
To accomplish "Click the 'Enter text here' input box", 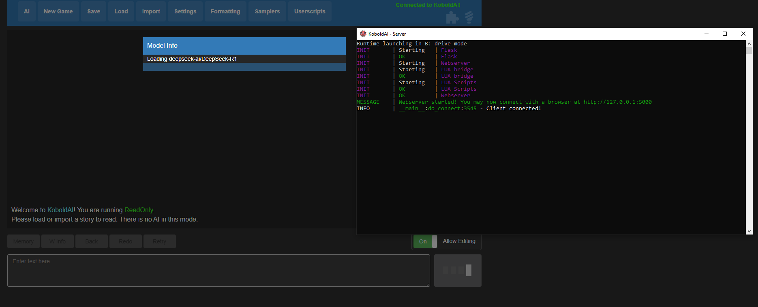I will click(x=218, y=271).
